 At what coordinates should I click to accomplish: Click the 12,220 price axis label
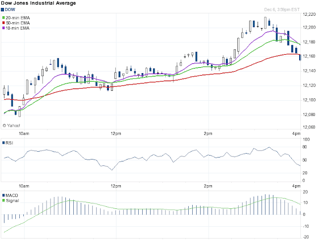coord(309,14)
